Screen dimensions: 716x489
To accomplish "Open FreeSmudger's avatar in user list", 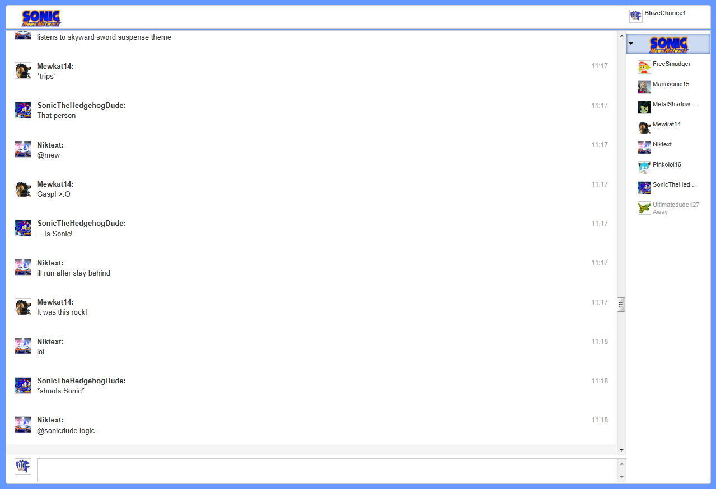I will (644, 67).
